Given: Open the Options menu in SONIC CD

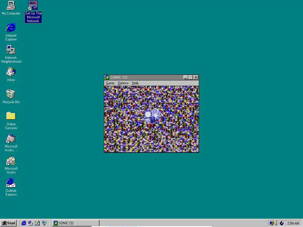Looking at the screenshot, I should pyautogui.click(x=123, y=83).
